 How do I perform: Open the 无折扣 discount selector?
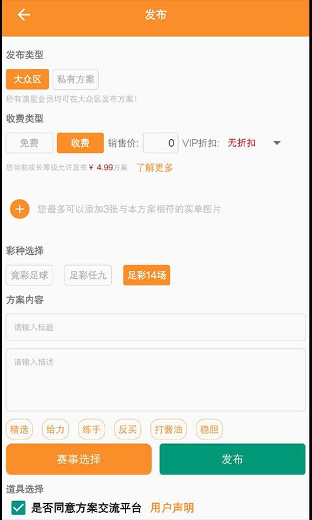tap(241, 143)
